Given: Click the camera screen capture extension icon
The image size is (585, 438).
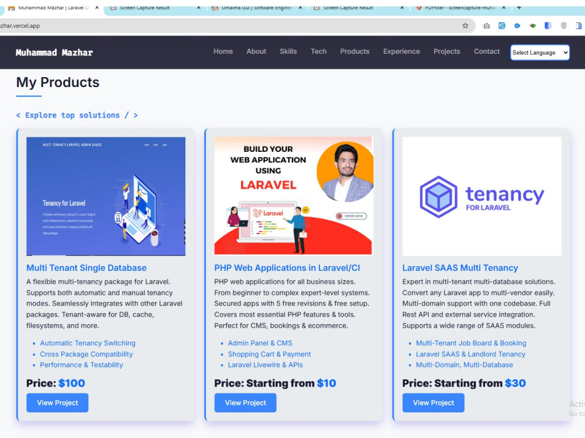Looking at the screenshot, I should 487,26.
